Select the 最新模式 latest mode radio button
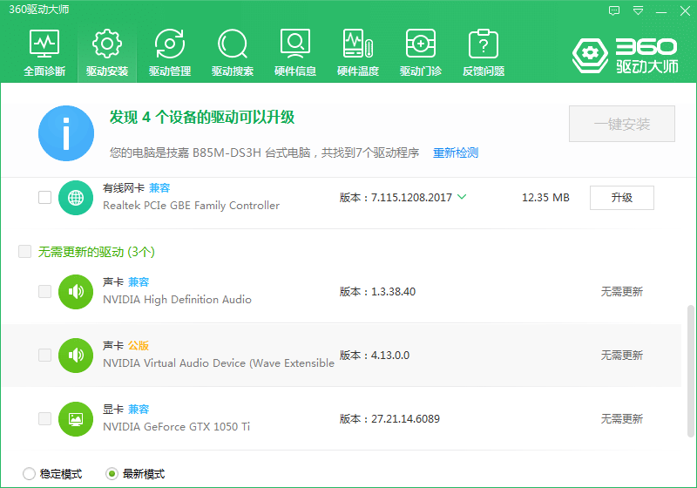Image resolution: width=697 pixels, height=488 pixels. 112,474
